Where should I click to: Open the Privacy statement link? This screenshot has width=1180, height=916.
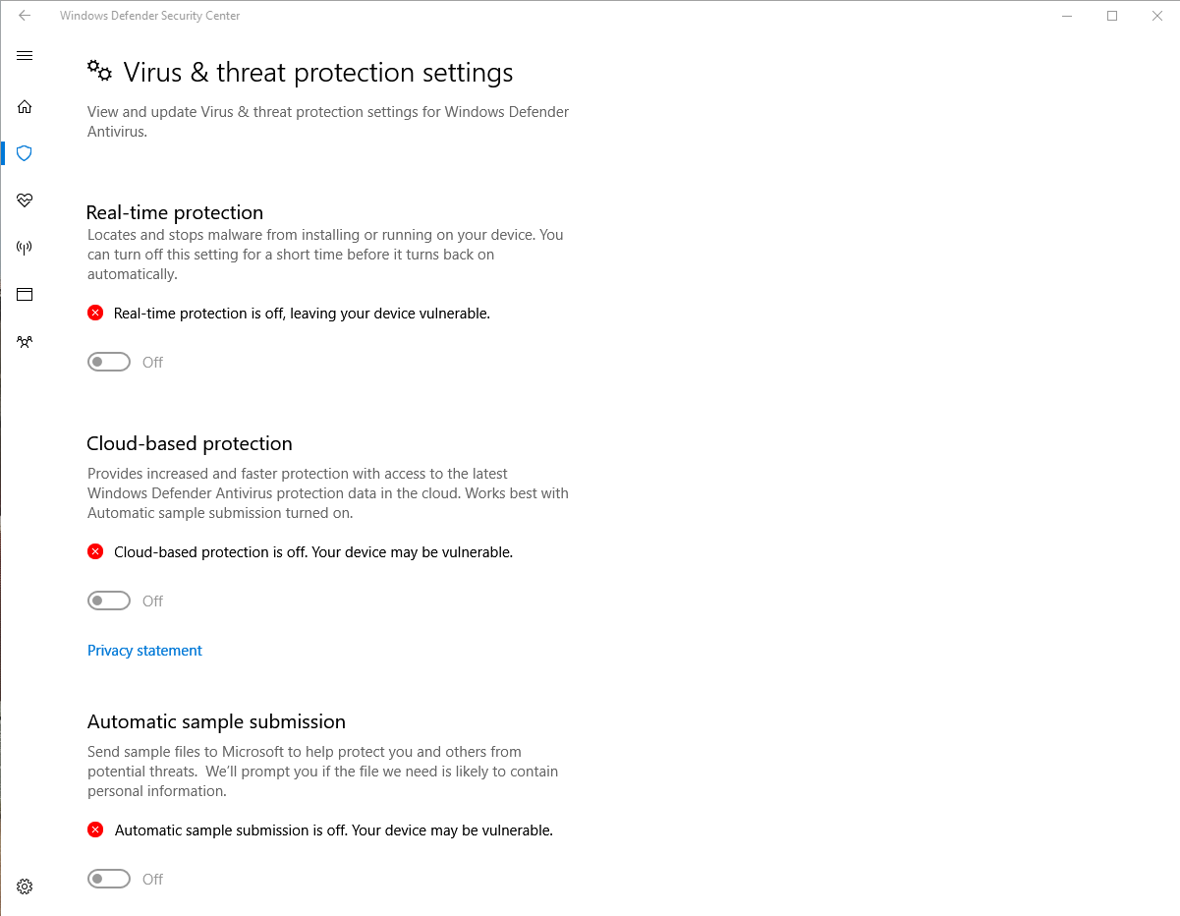click(x=144, y=651)
